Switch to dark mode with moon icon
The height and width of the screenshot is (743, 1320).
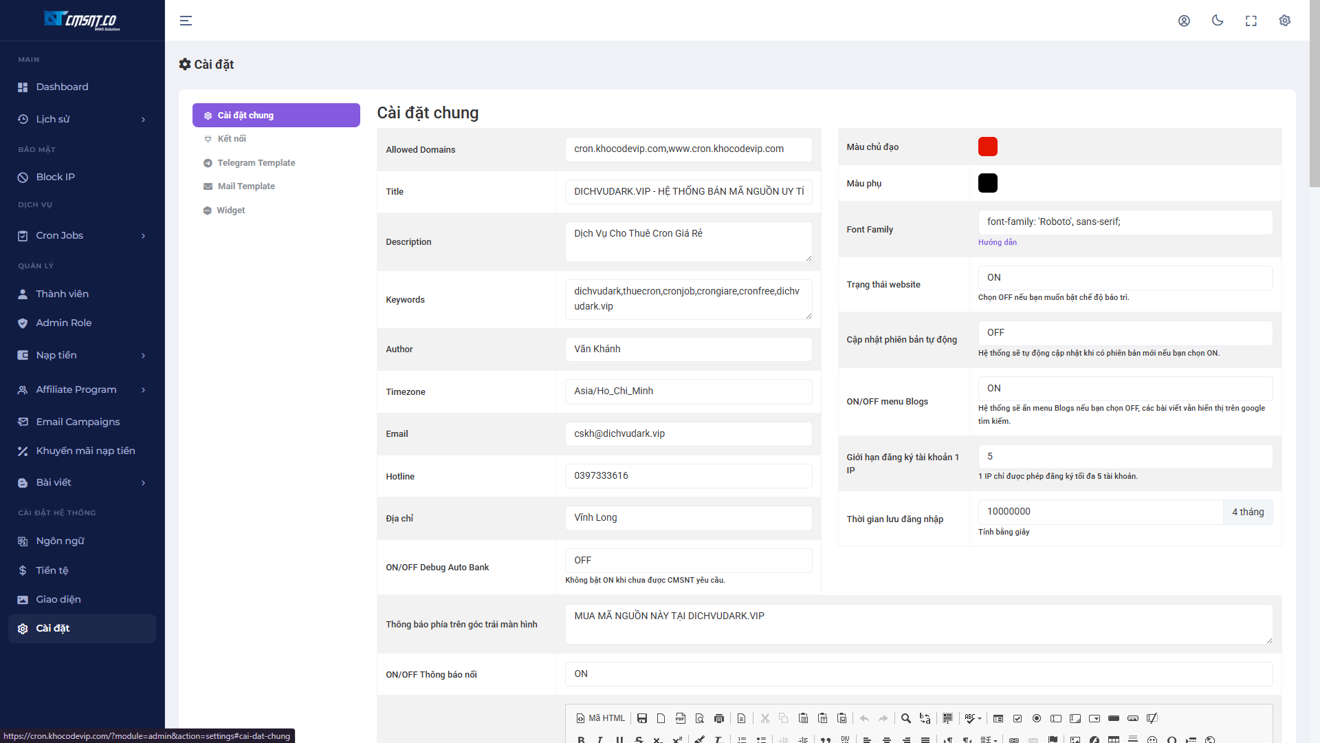point(1218,21)
